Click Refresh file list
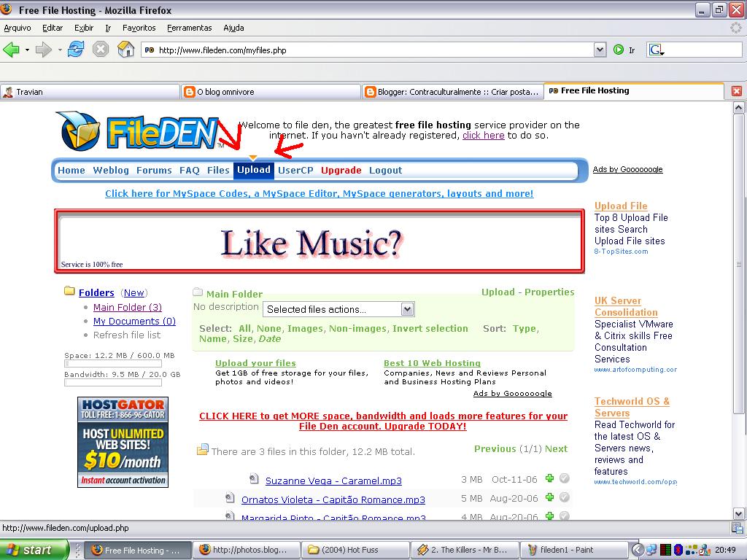The width and height of the screenshot is (747, 560). tap(127, 335)
